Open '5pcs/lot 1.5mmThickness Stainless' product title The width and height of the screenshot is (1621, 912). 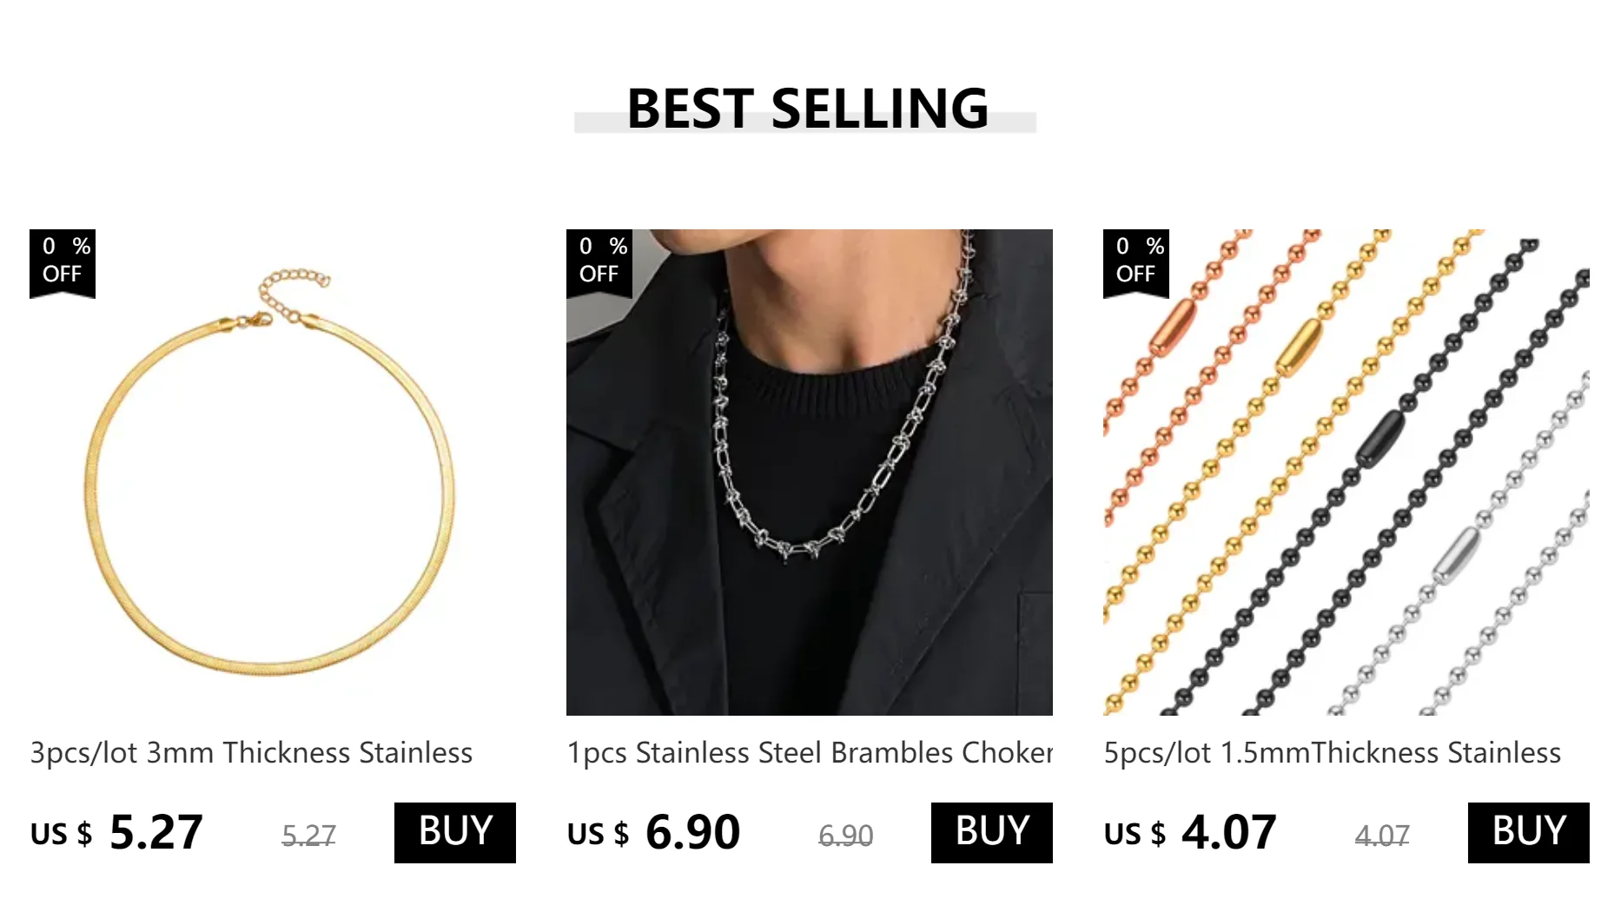point(1333,752)
